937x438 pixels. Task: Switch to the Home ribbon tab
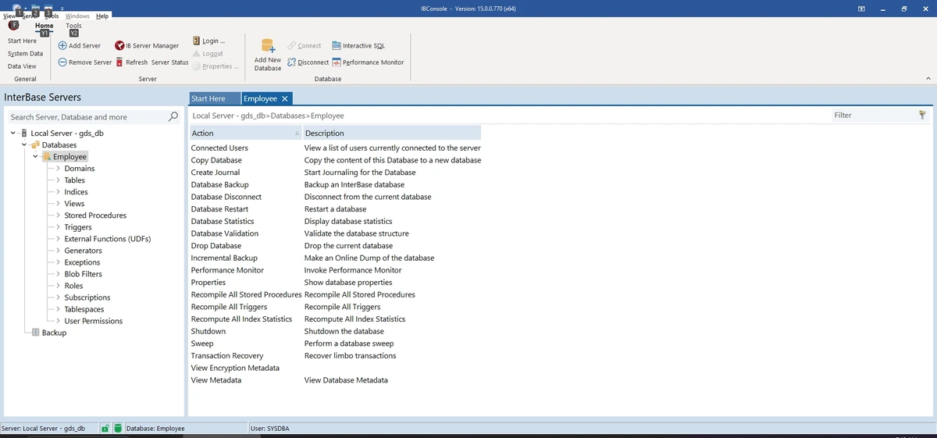45,26
